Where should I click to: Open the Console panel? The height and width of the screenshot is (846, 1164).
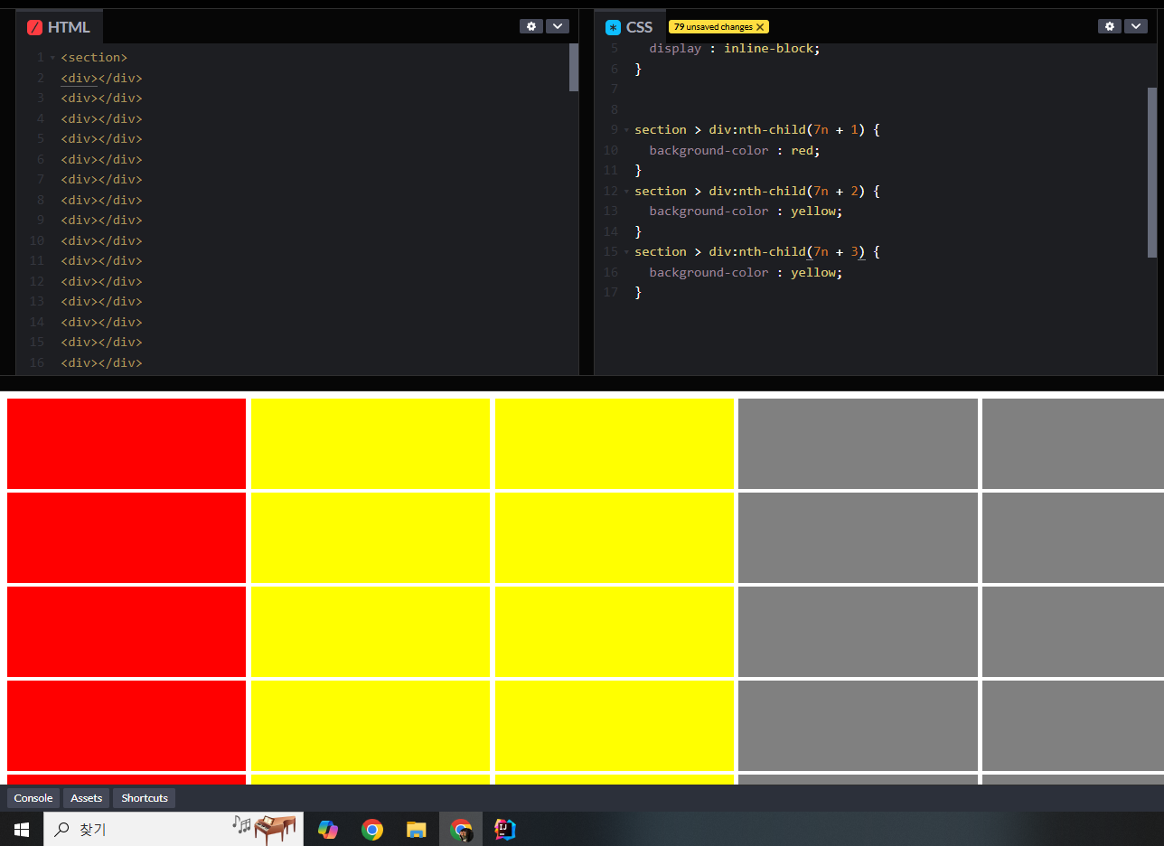(x=33, y=798)
